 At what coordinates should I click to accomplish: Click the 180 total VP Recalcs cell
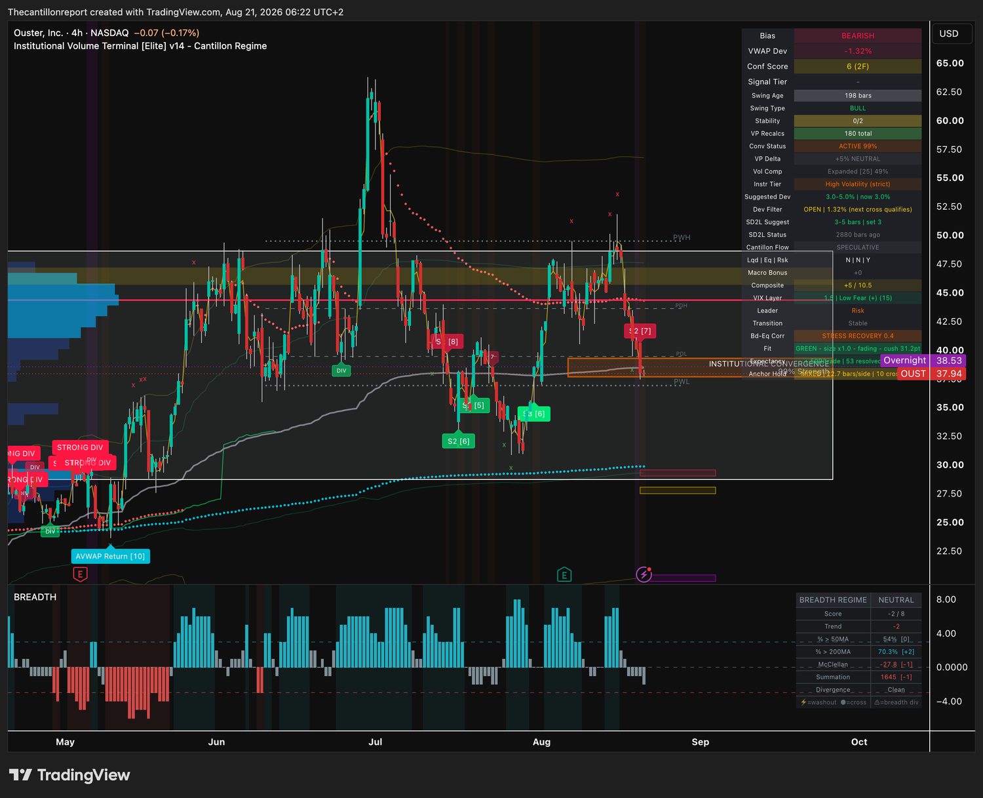point(858,134)
